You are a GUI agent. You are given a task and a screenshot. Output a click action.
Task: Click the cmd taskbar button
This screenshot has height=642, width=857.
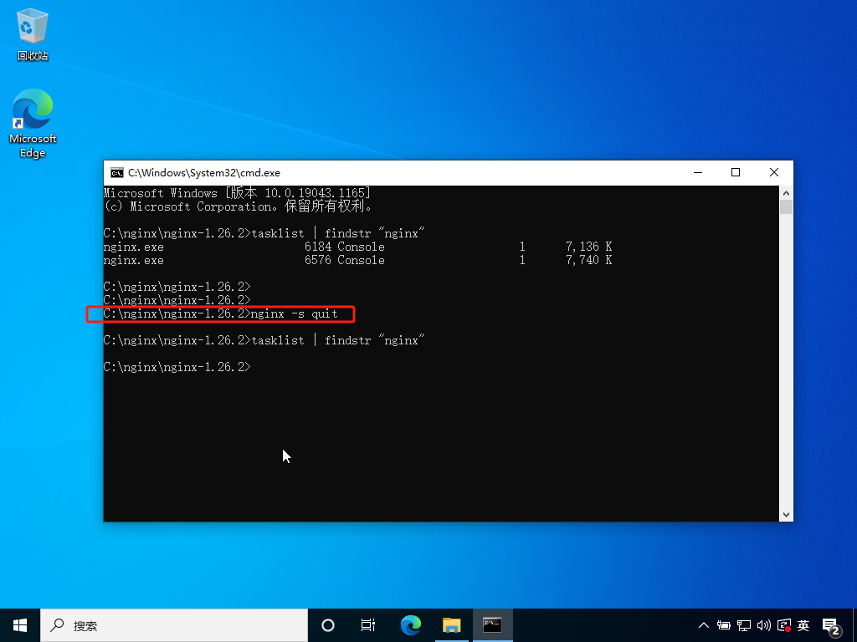[x=492, y=625]
